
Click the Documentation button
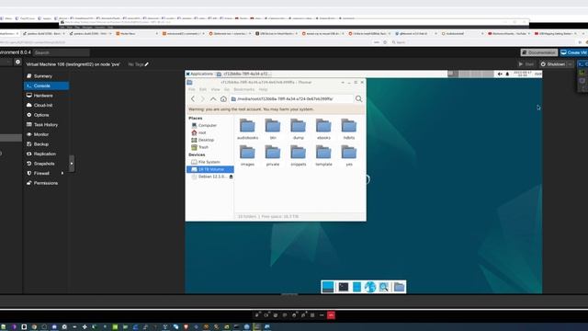point(538,52)
